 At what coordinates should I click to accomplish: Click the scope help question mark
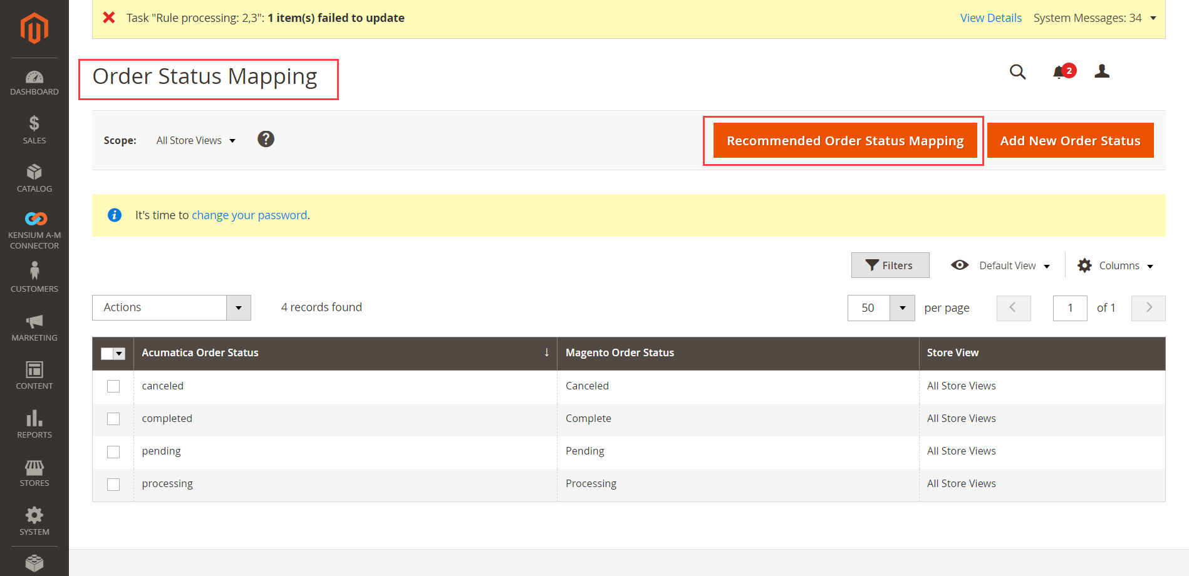coord(266,139)
